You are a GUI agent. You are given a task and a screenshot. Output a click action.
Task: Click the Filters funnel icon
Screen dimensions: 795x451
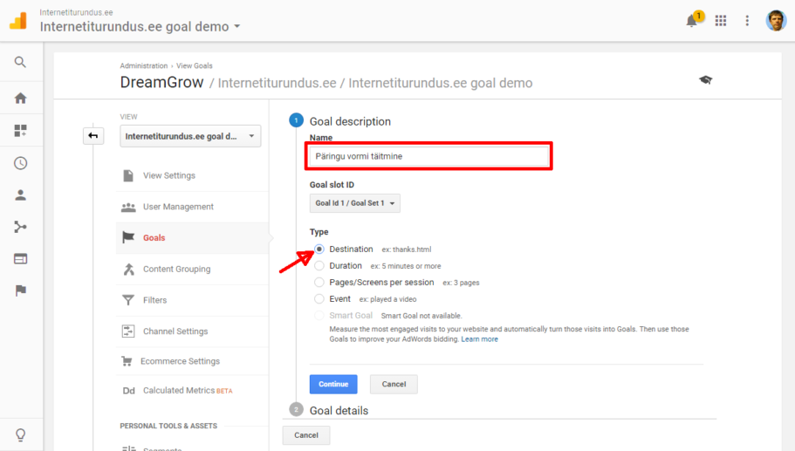point(128,300)
